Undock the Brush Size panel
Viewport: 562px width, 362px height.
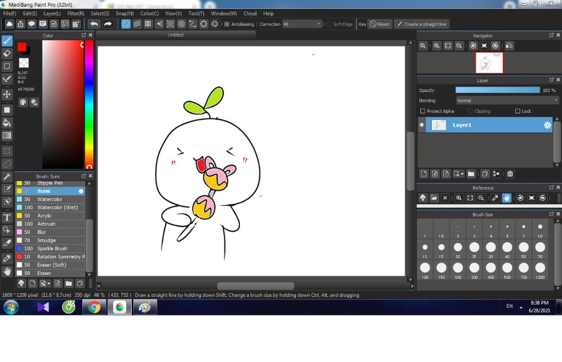(552, 214)
